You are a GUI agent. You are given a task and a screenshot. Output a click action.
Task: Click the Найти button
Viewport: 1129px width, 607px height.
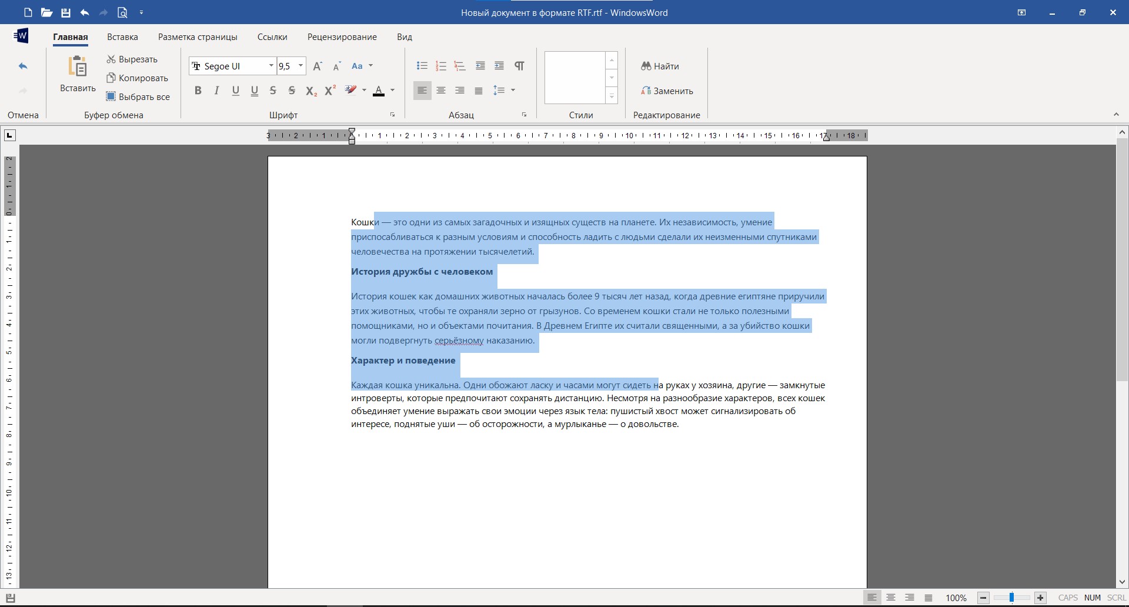[660, 66]
